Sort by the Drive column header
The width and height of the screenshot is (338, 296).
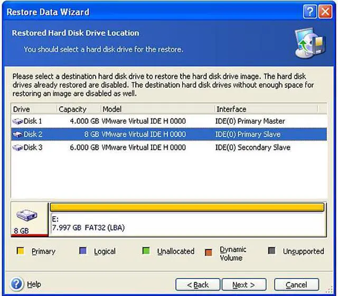[x=34, y=109]
